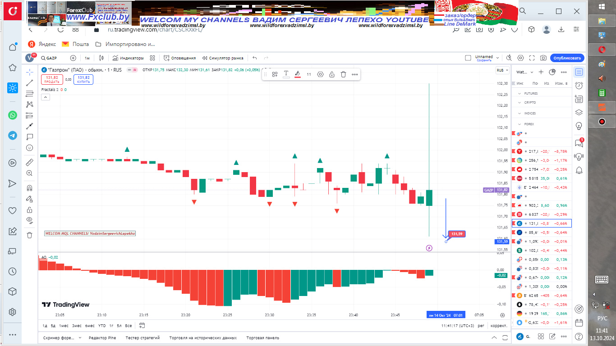This screenshot has width=616, height=346.
Task: Select the trend line drawing tool
Action: [30, 83]
